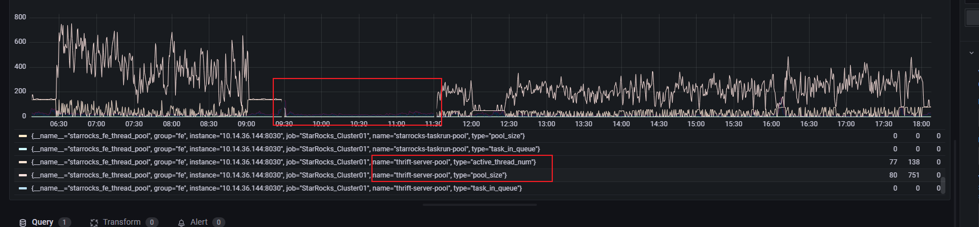Click the horizontal pane resize handle below legend
This screenshot has width=979, height=227.
point(480,204)
